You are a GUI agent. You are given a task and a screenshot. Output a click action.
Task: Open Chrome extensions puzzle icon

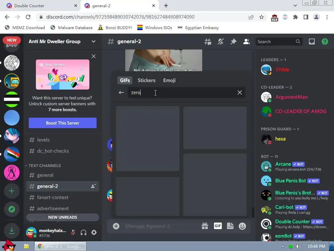[x=295, y=17]
